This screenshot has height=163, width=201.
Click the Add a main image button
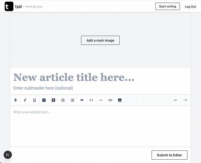tap(100, 40)
